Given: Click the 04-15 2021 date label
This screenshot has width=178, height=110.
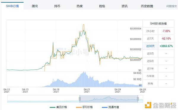Looking at the screenshot, I should pos(25,91).
